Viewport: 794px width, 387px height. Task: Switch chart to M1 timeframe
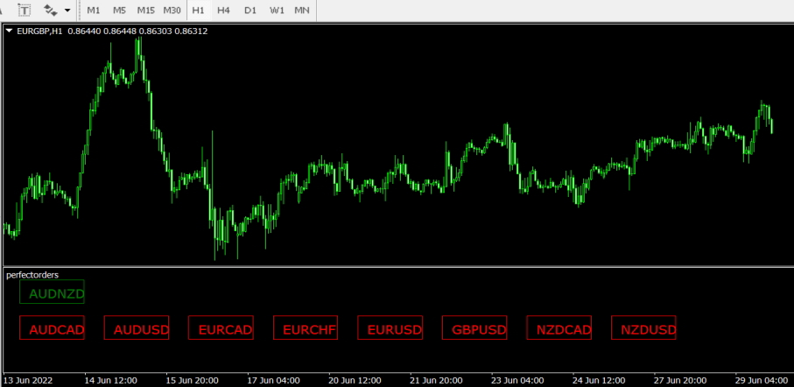(94, 11)
